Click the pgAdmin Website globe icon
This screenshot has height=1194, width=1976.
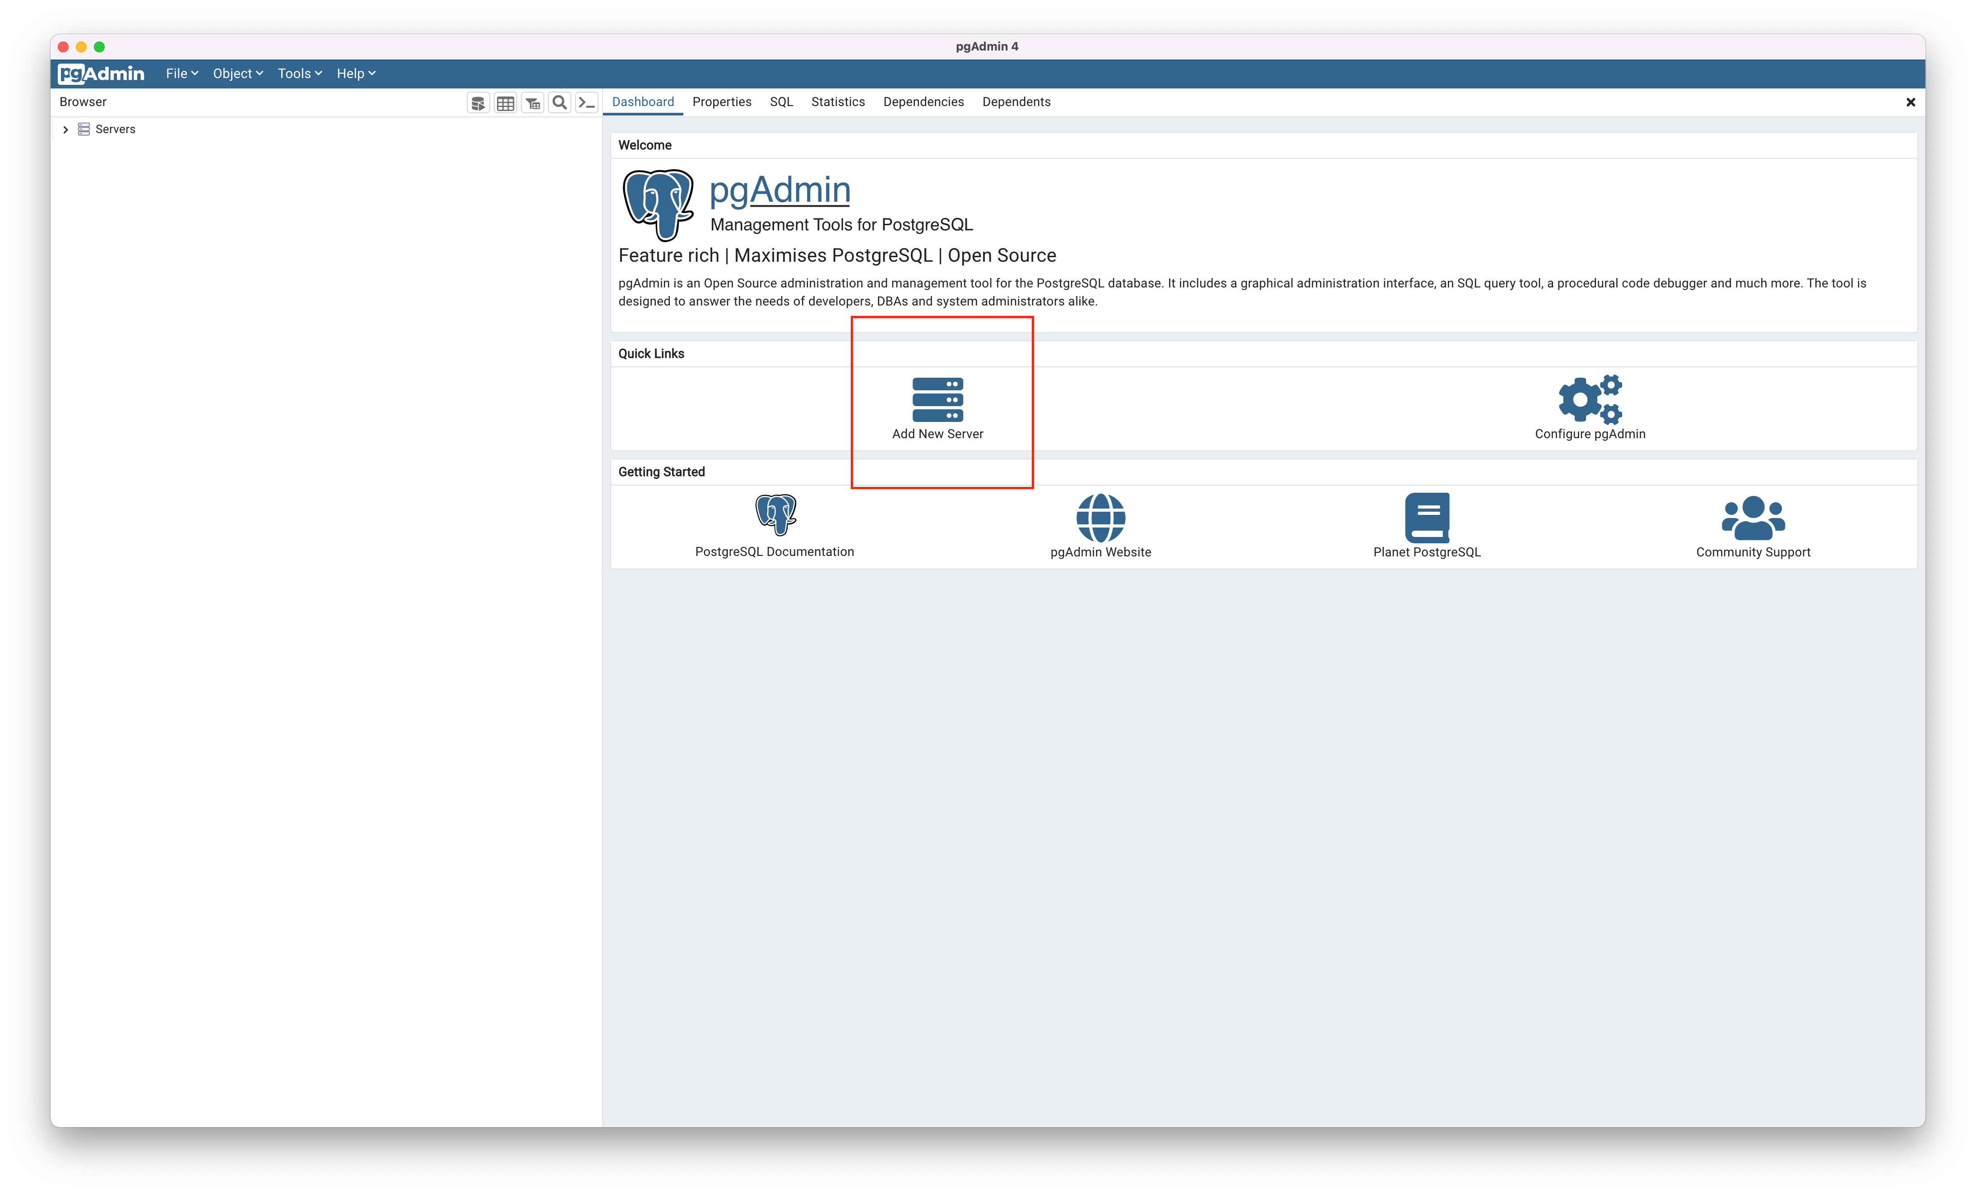pos(1100,517)
